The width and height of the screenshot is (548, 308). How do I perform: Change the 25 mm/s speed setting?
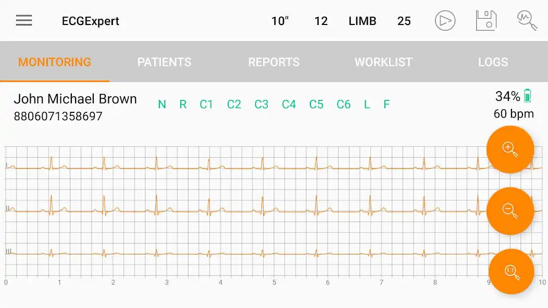pyautogui.click(x=404, y=21)
